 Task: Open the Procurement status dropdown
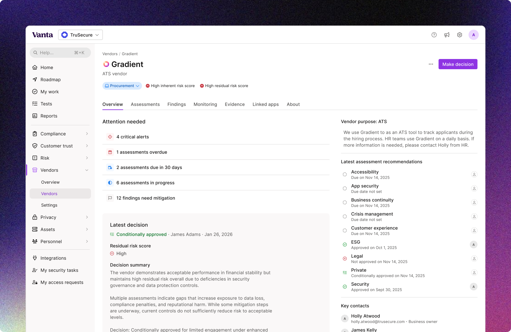tap(122, 86)
